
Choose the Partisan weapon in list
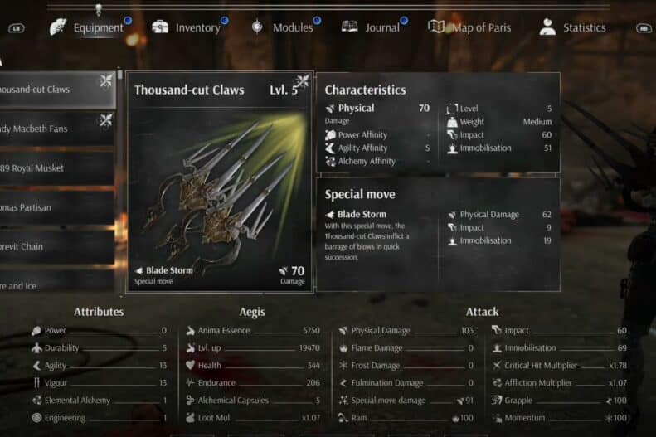pos(57,207)
